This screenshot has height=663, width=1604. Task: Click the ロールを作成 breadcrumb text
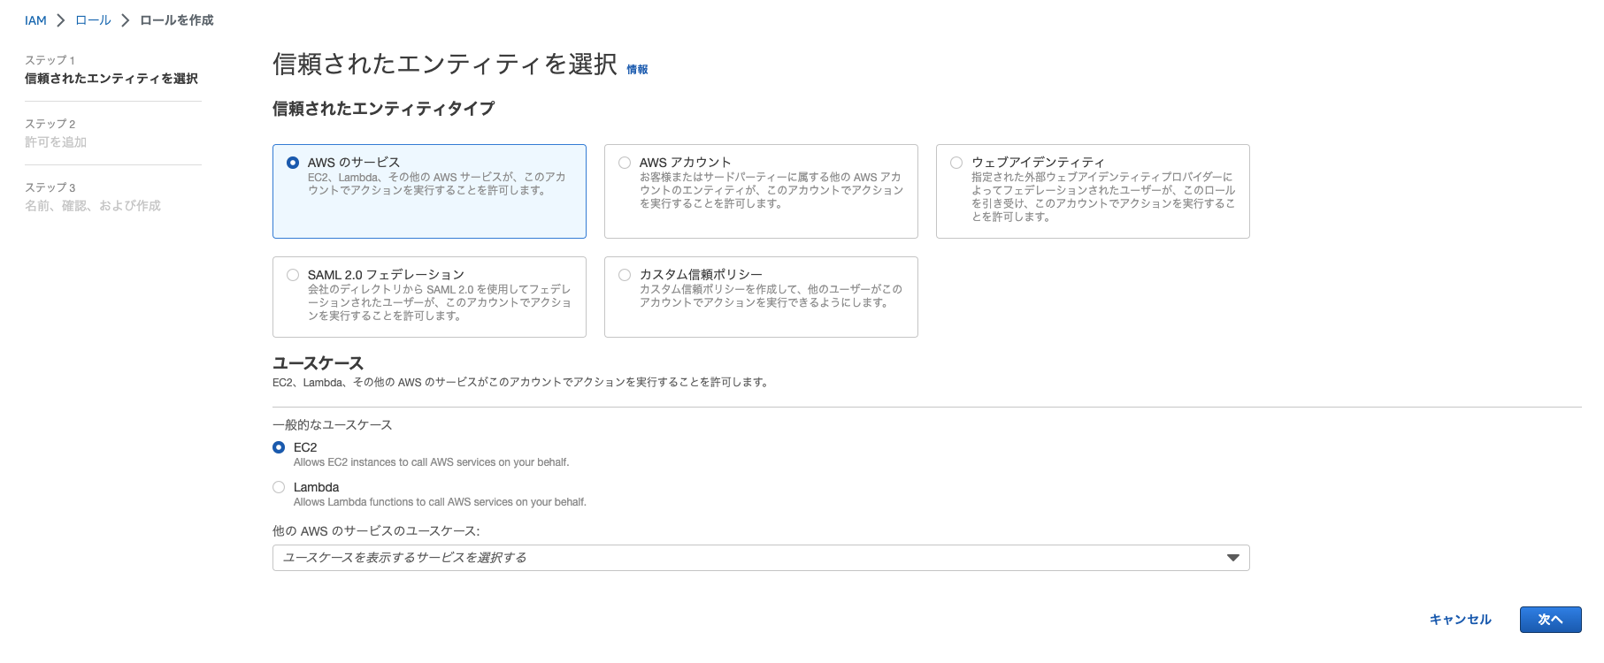(x=177, y=20)
